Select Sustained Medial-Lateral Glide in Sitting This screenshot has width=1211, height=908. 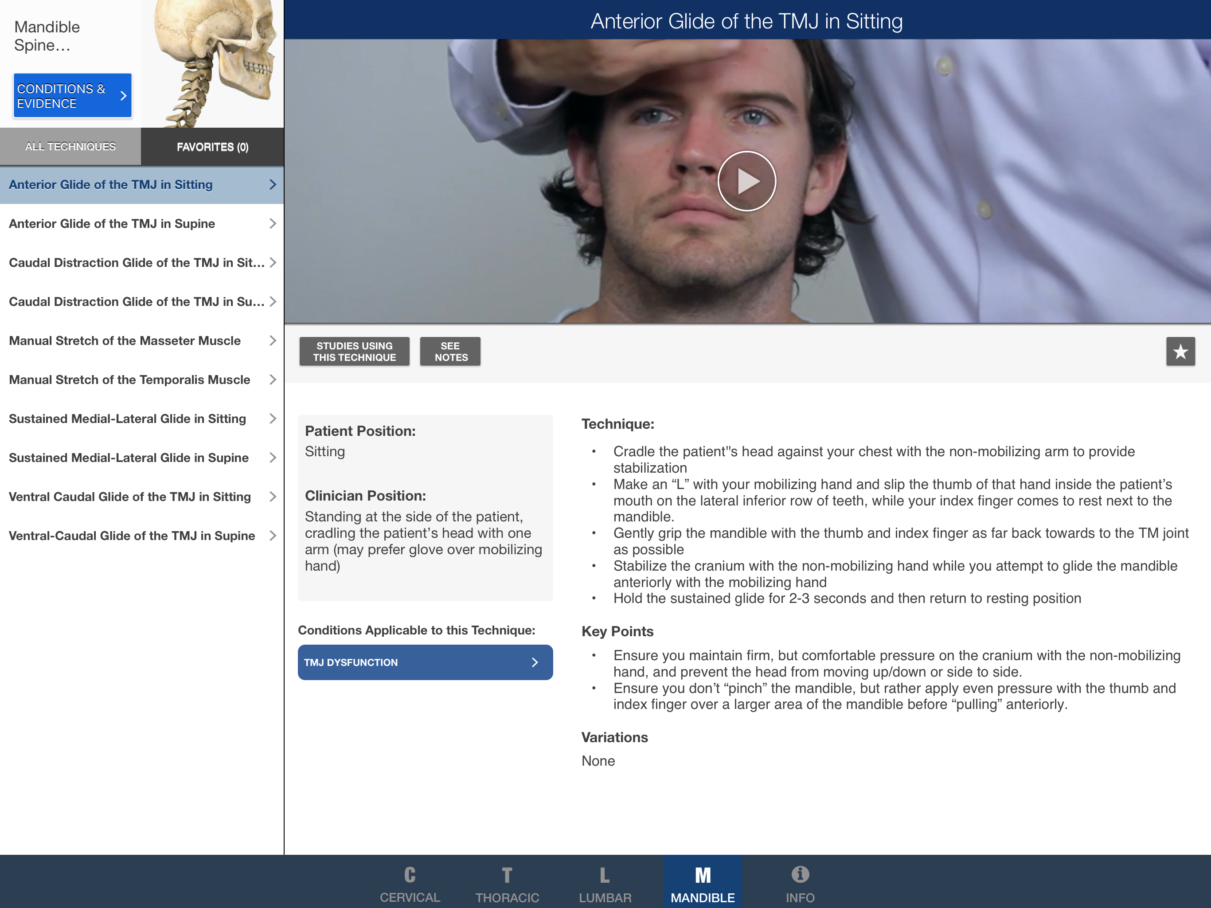pos(128,419)
